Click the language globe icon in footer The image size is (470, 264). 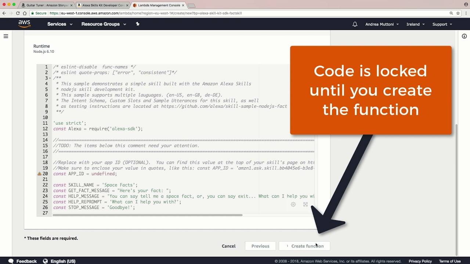coord(46,261)
